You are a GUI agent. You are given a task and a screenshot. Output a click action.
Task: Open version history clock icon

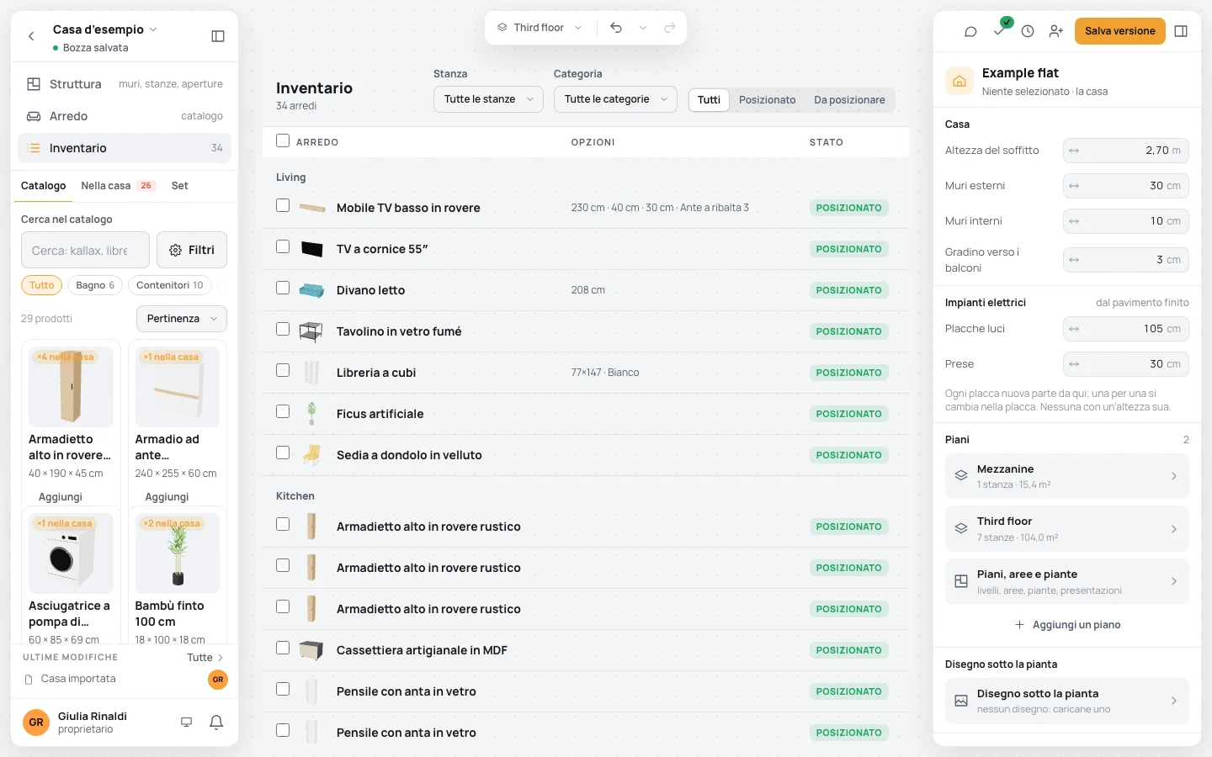pos(1028,31)
